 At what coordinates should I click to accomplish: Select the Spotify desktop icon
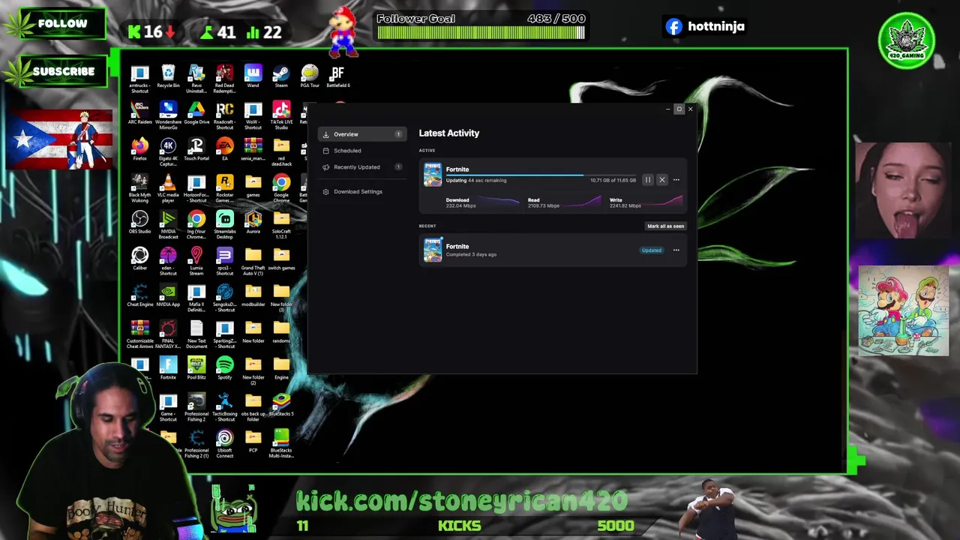(225, 367)
